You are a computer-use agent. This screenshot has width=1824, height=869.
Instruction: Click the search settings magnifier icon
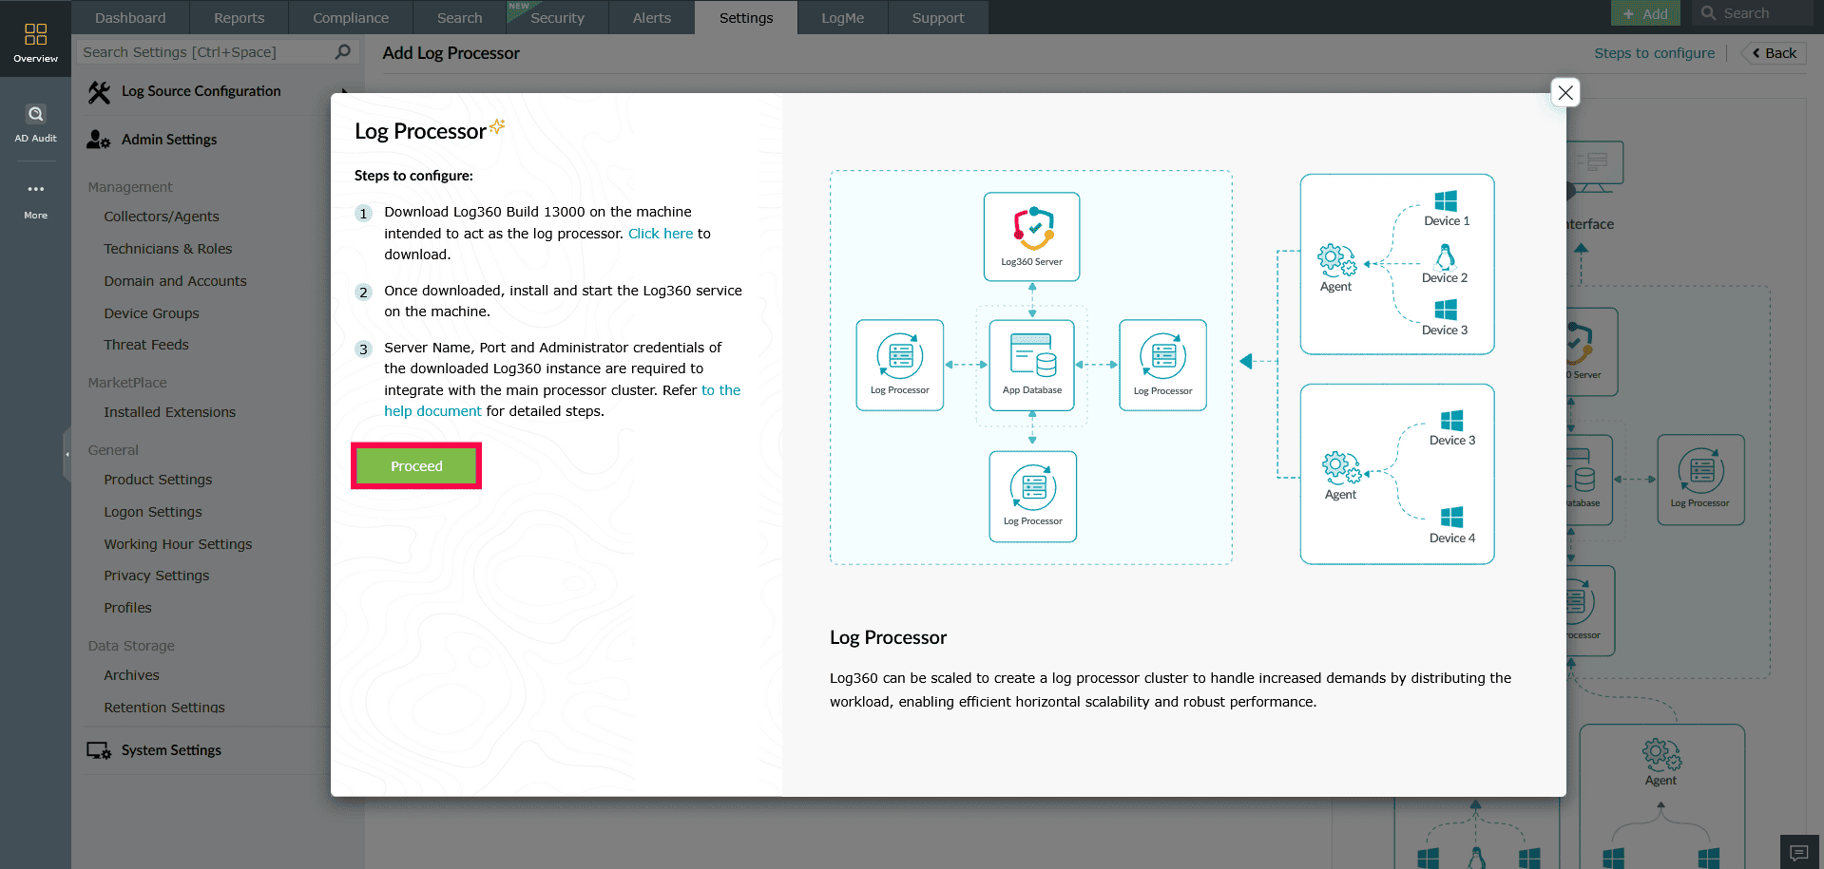(343, 52)
